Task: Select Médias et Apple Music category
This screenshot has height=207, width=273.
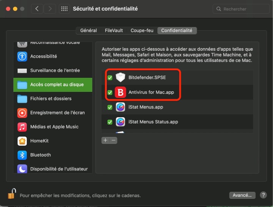Action: pos(54,127)
